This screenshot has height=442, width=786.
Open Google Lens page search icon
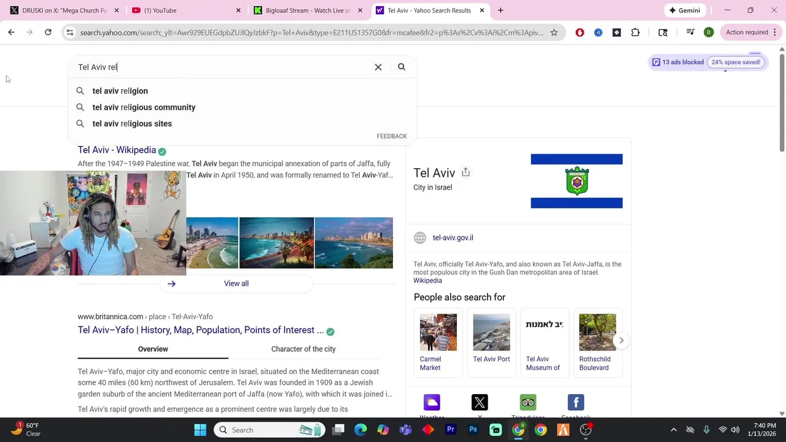pyautogui.click(x=663, y=33)
